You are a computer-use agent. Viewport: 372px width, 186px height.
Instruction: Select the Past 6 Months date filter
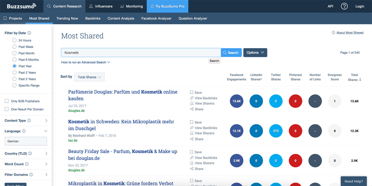(15, 60)
